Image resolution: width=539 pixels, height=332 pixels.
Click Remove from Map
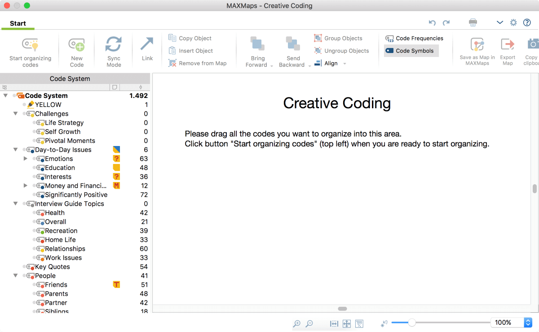pos(197,63)
